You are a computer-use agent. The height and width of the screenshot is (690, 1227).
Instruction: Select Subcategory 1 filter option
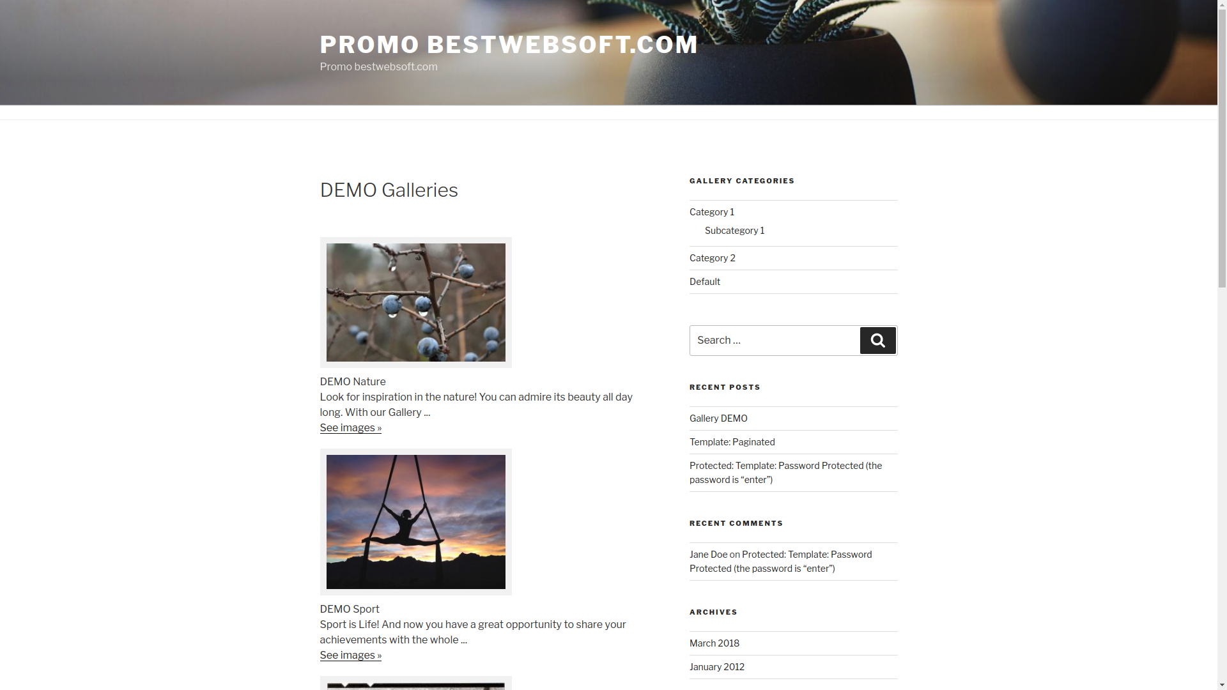[x=734, y=229]
